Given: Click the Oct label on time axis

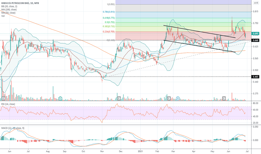Looking at the screenshot, I should pos(83,151).
